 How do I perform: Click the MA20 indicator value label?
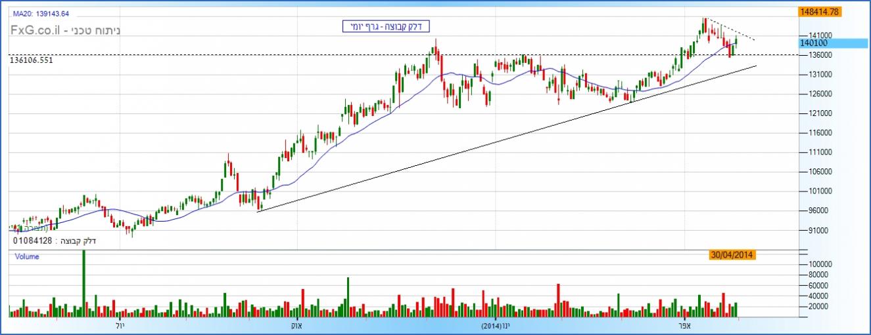tap(41, 13)
